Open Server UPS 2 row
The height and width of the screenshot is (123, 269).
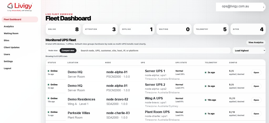(x=256, y=86)
